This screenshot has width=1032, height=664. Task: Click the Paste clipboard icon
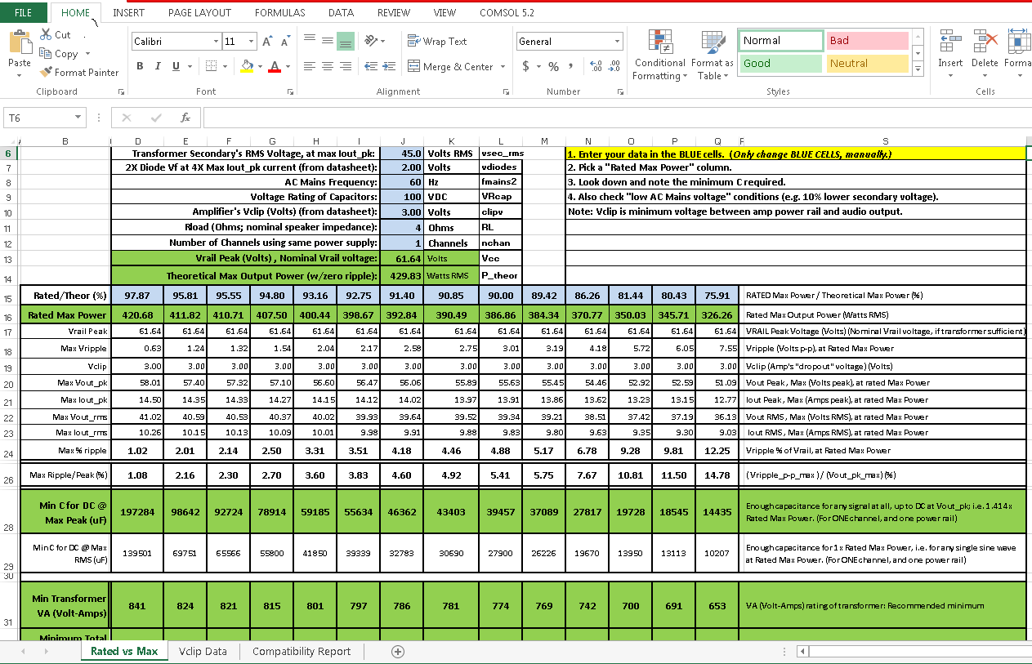point(19,41)
